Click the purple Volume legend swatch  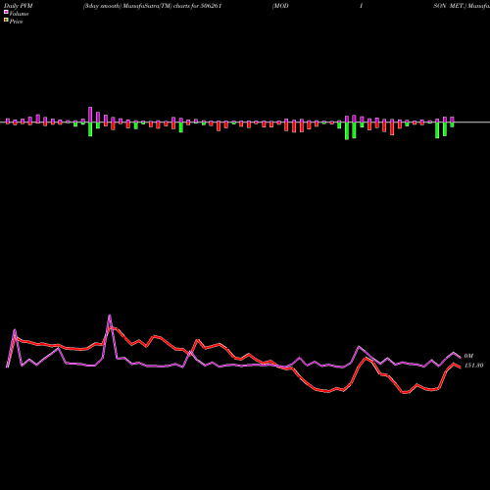coord(6,12)
